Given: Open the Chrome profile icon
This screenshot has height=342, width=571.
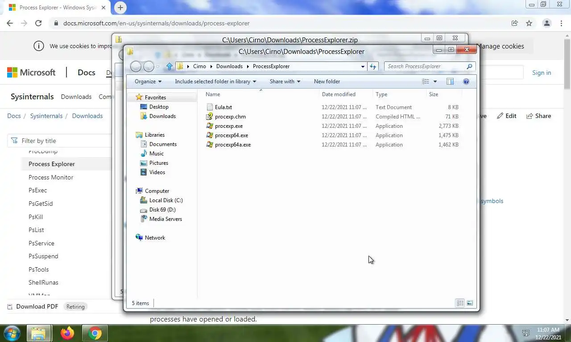Looking at the screenshot, I should coord(546,23).
